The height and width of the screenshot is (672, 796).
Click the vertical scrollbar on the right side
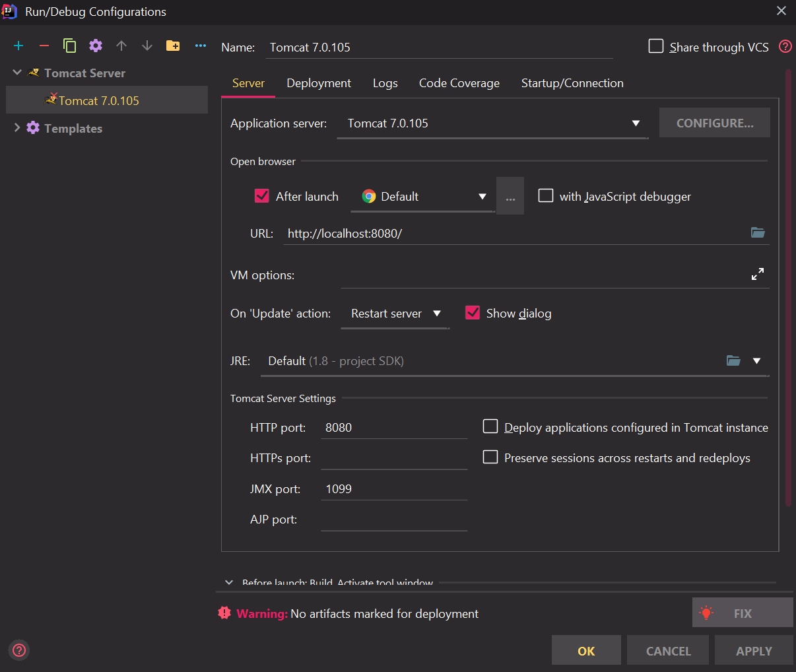pos(788,287)
